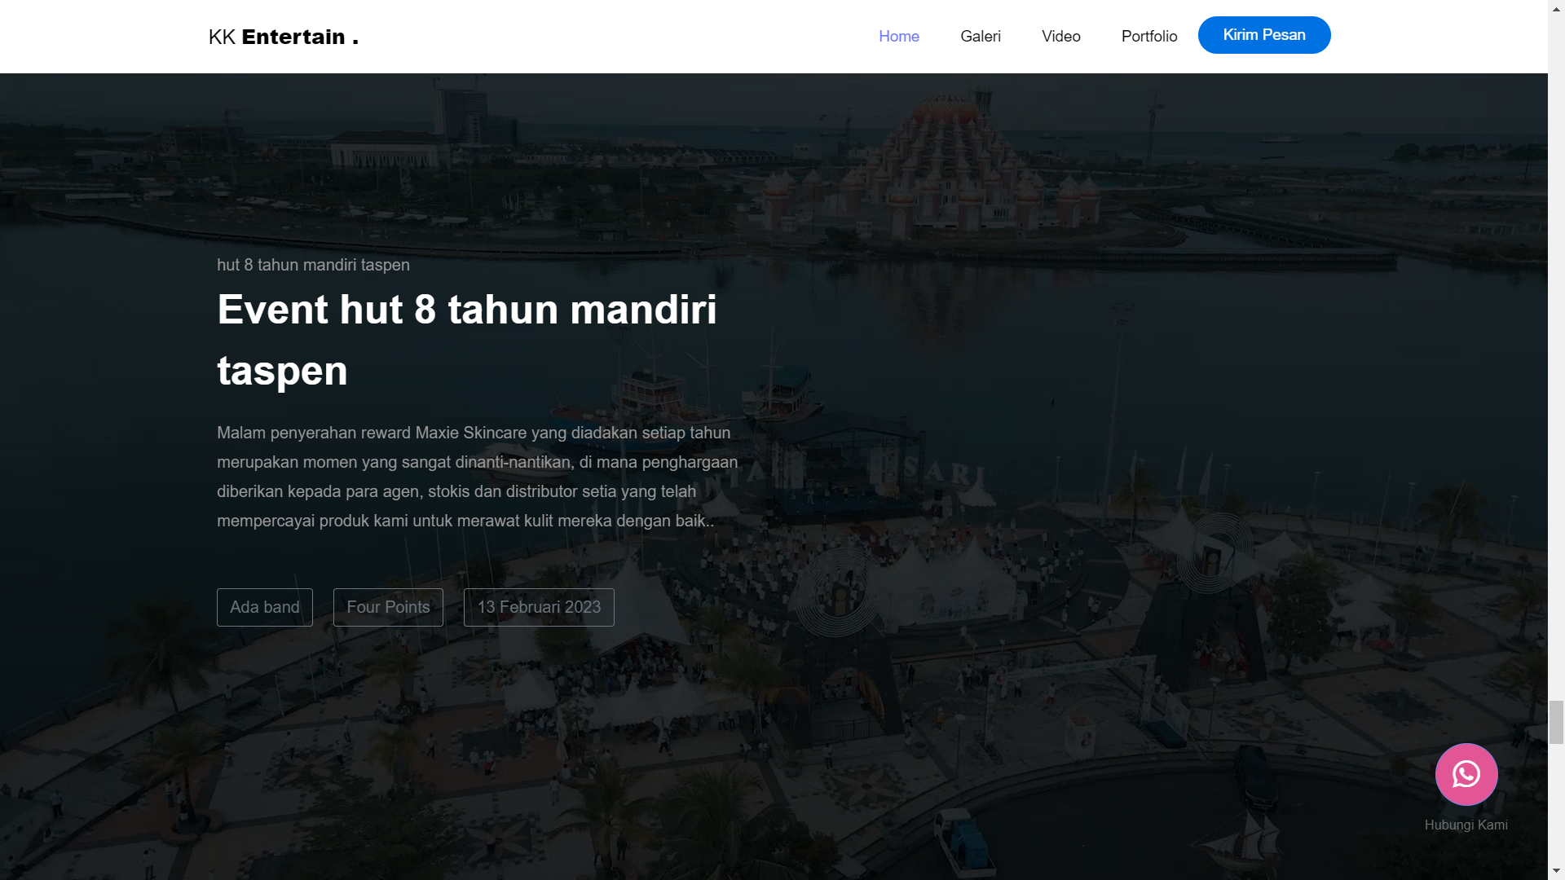Select the Four Points tag
1565x880 pixels.
[388, 607]
